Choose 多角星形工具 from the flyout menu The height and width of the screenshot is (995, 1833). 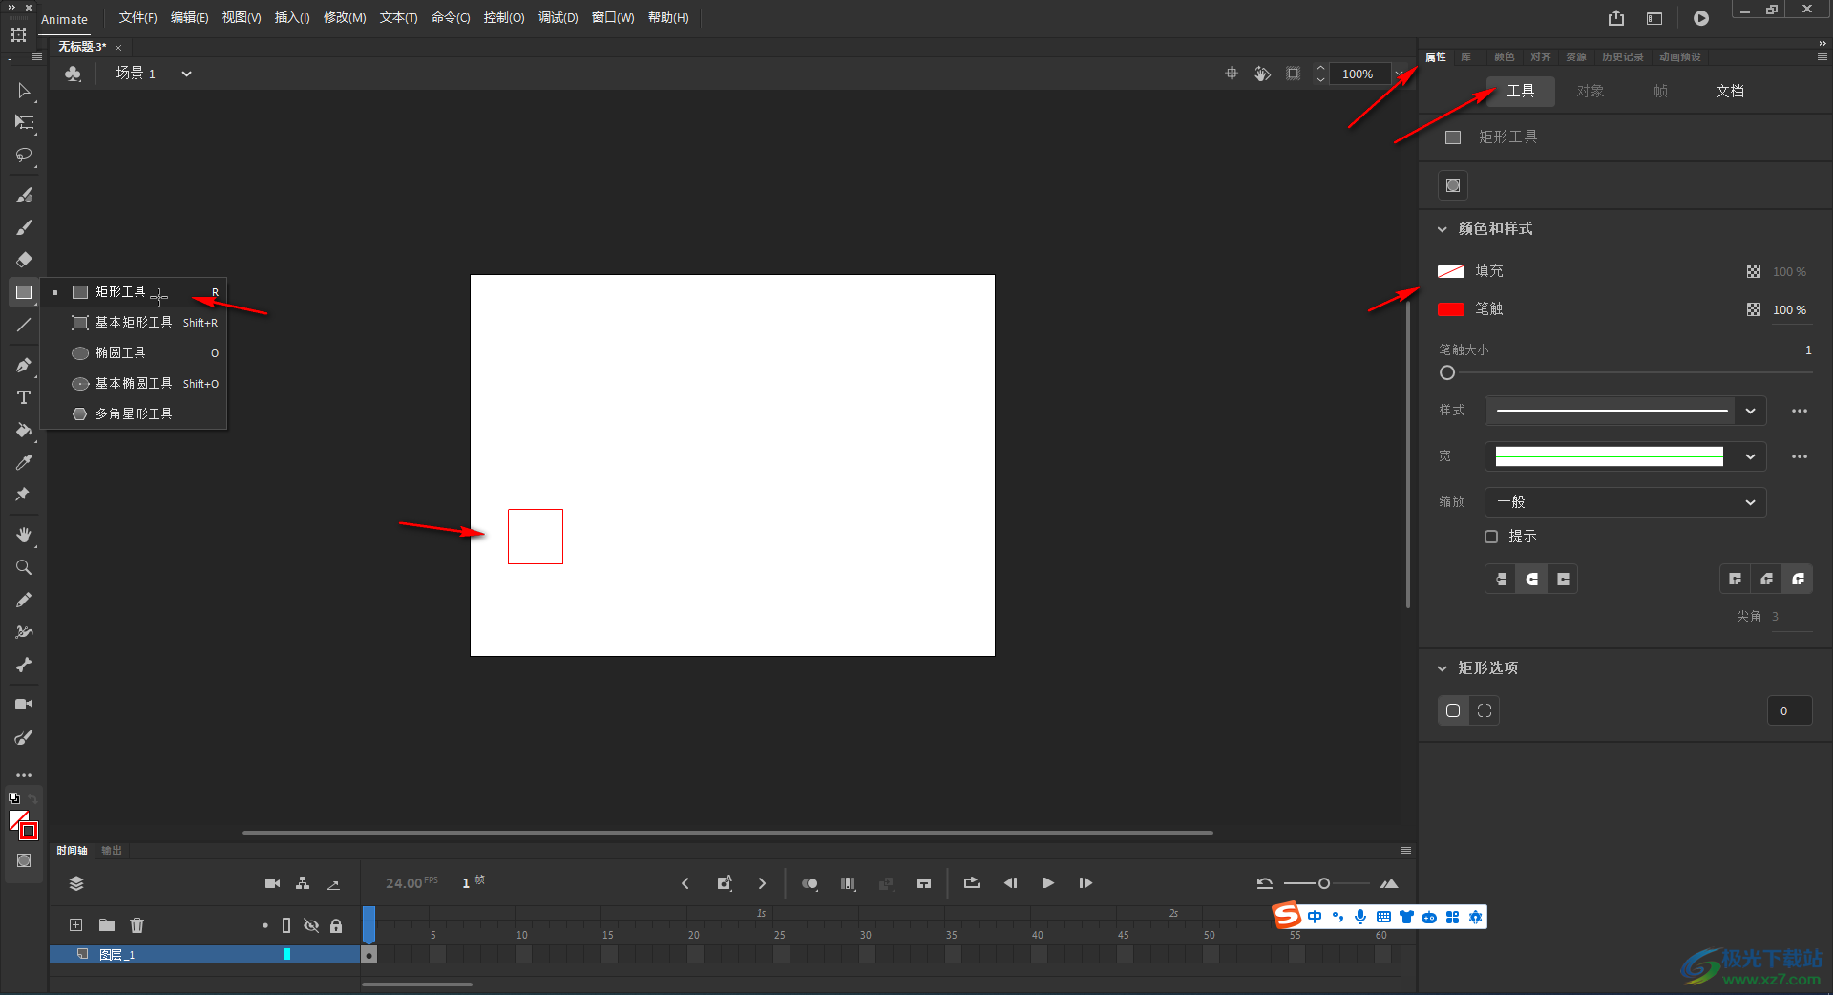134,413
